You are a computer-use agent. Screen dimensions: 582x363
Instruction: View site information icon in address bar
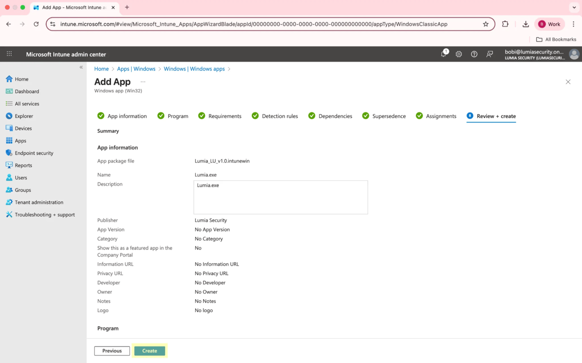pyautogui.click(x=52, y=24)
